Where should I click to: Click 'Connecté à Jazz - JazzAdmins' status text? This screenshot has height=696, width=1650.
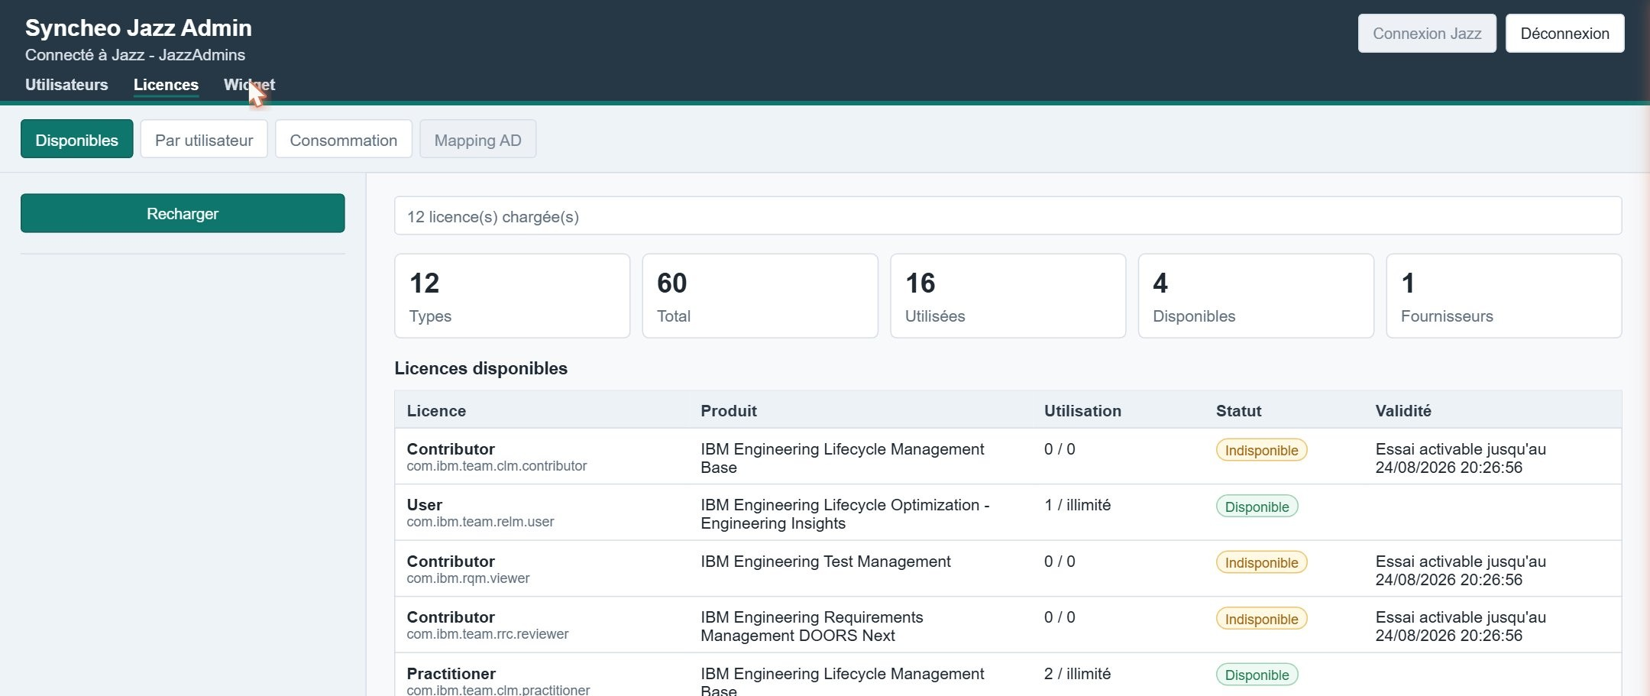135,55
